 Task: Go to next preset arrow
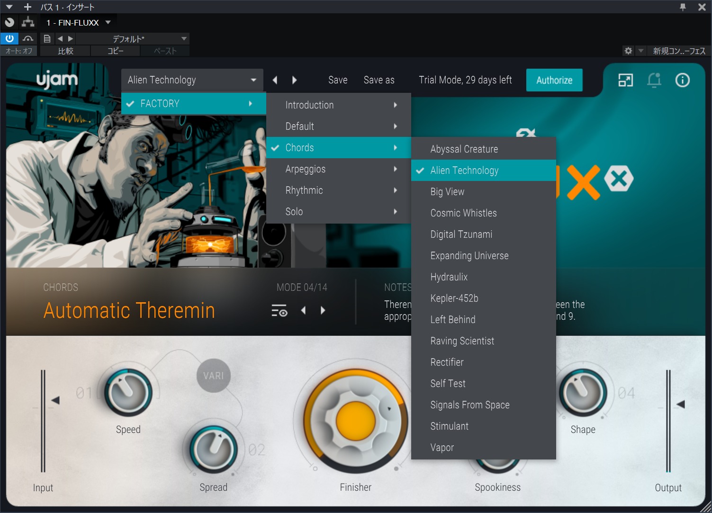(295, 80)
